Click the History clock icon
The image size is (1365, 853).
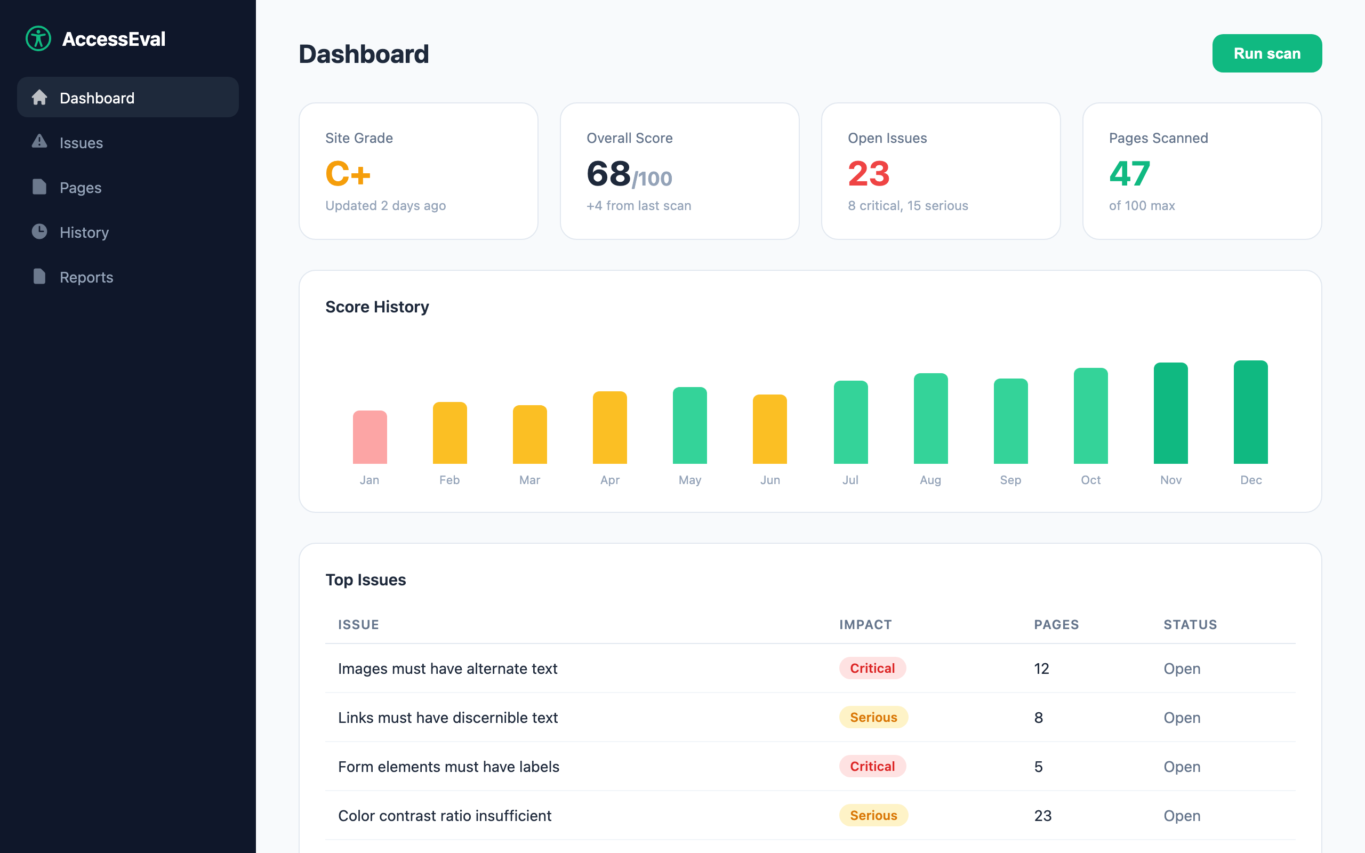pyautogui.click(x=39, y=231)
